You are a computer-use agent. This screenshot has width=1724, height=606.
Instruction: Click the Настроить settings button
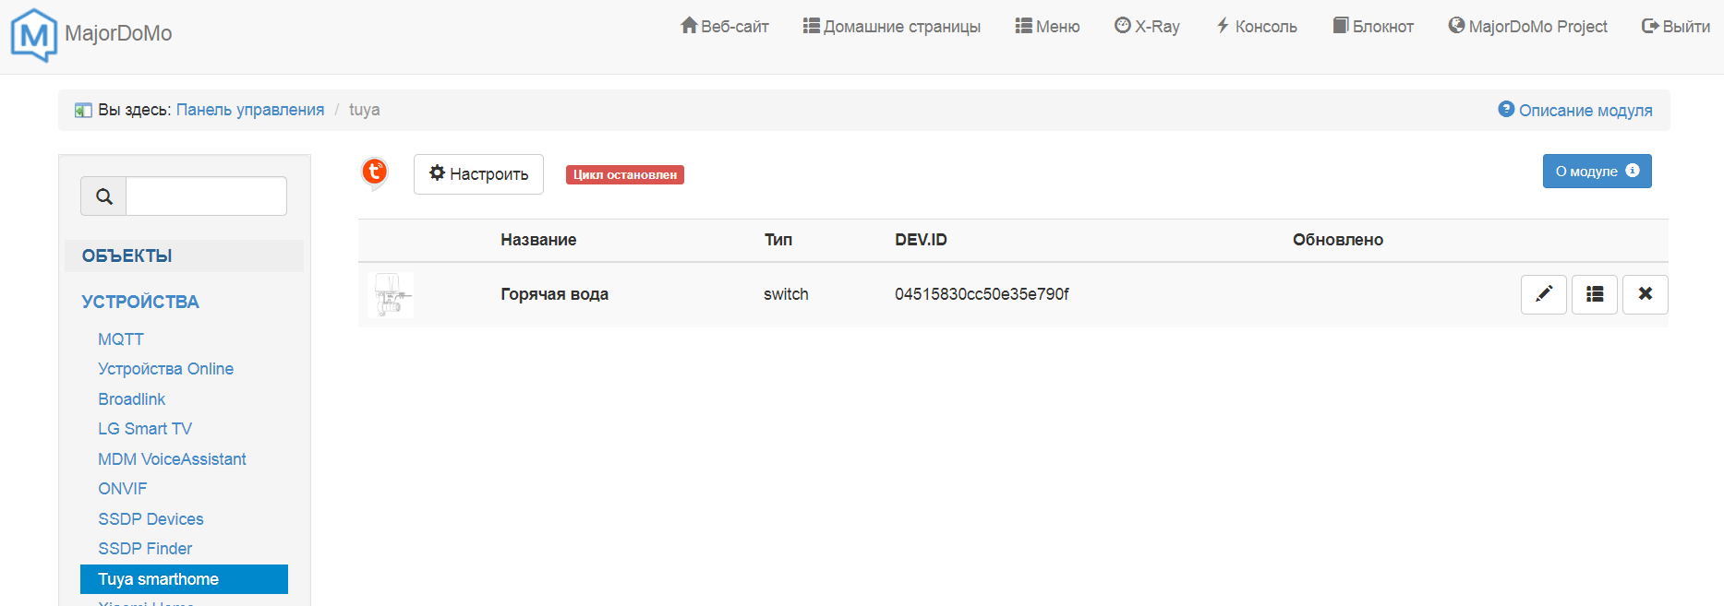[478, 174]
